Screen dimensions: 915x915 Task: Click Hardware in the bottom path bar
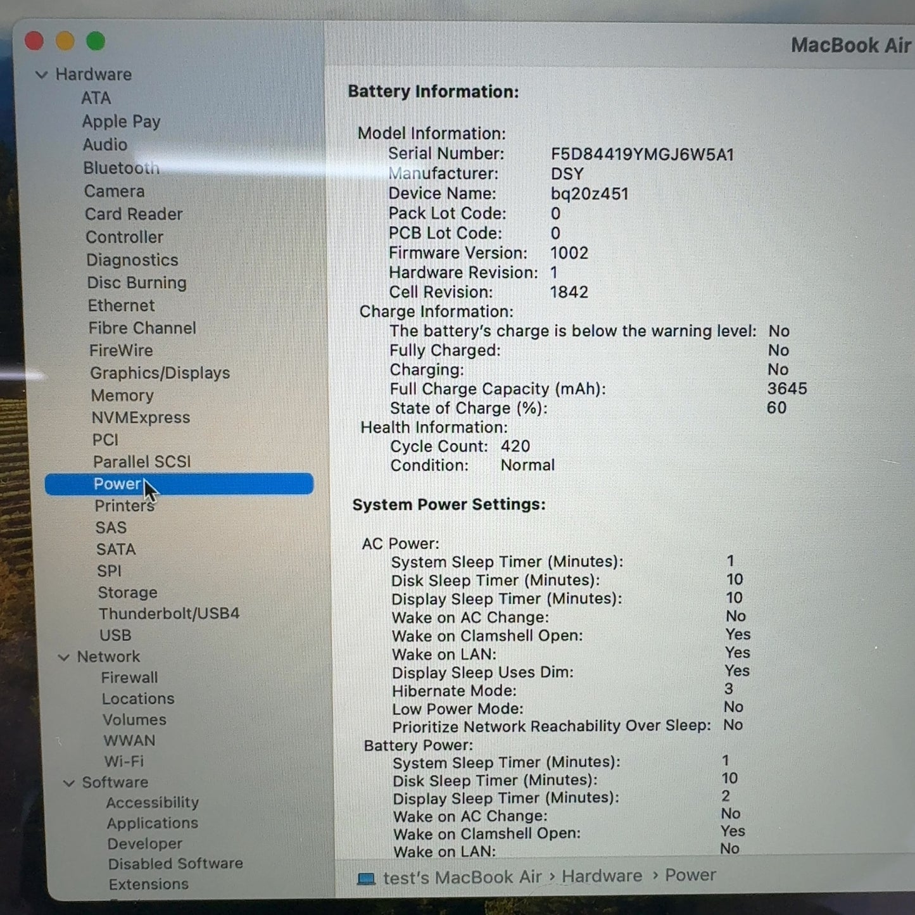(602, 876)
